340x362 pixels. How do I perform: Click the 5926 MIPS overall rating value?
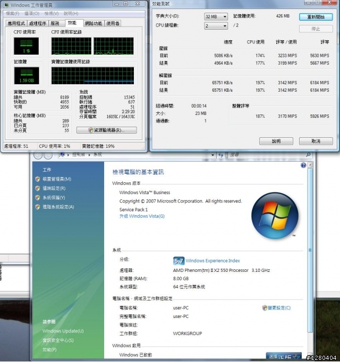320,116
